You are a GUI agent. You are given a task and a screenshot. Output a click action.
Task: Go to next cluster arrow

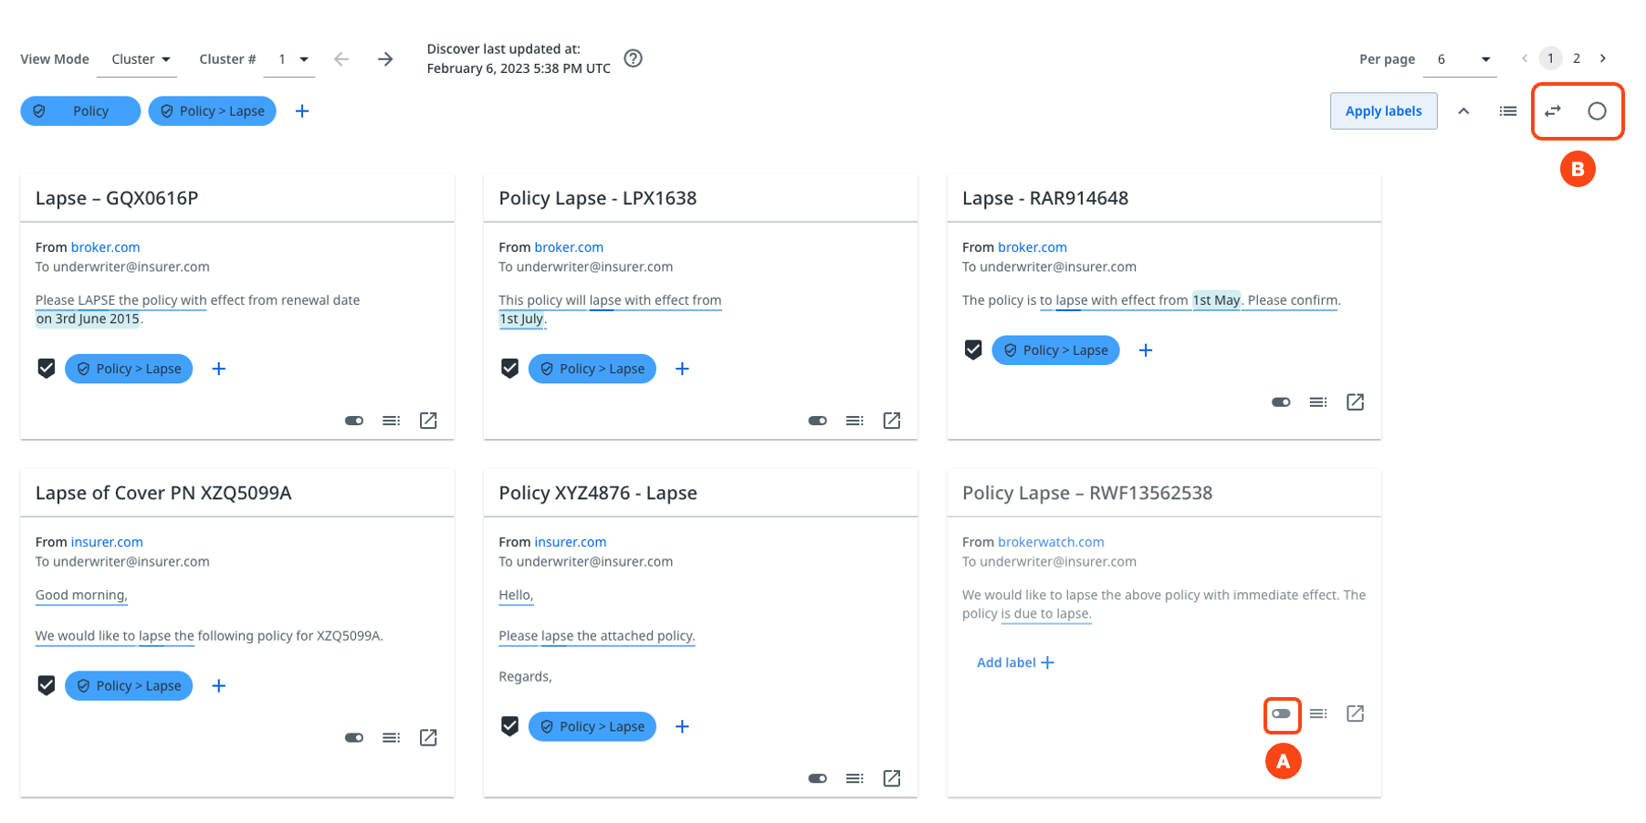(x=385, y=59)
